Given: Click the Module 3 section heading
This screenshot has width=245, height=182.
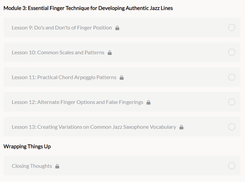Looking at the screenshot, I should tap(88, 8).
